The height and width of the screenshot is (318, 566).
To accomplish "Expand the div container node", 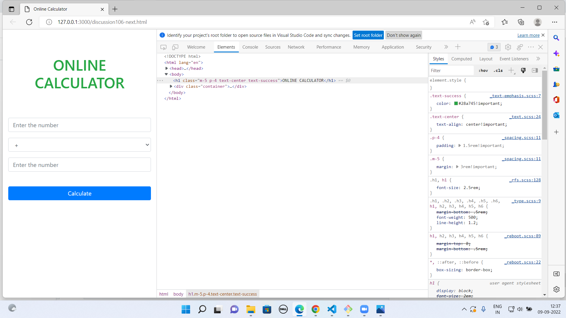I will pyautogui.click(x=171, y=86).
